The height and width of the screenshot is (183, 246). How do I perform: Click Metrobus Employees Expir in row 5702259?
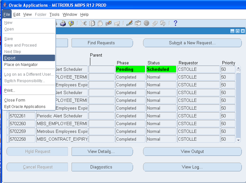pos(62,131)
